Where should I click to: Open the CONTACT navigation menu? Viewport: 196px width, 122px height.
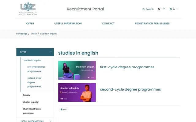point(108,23)
